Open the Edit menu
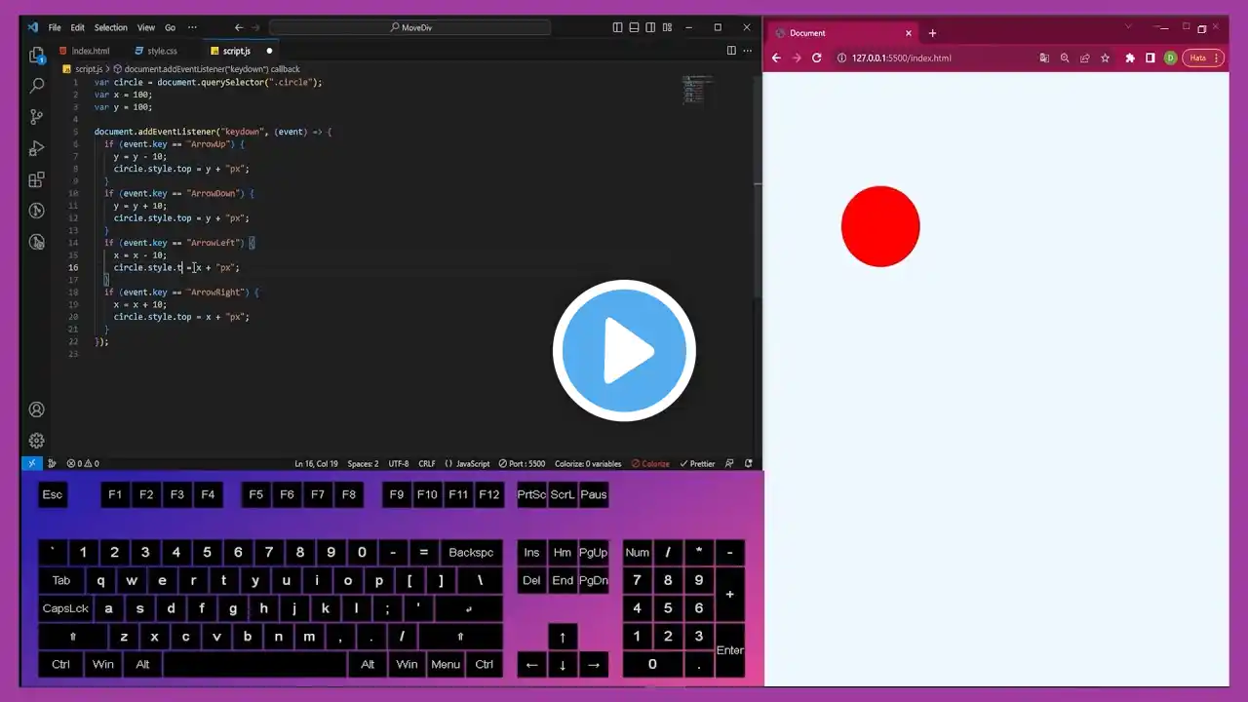This screenshot has width=1248, height=702. click(78, 27)
